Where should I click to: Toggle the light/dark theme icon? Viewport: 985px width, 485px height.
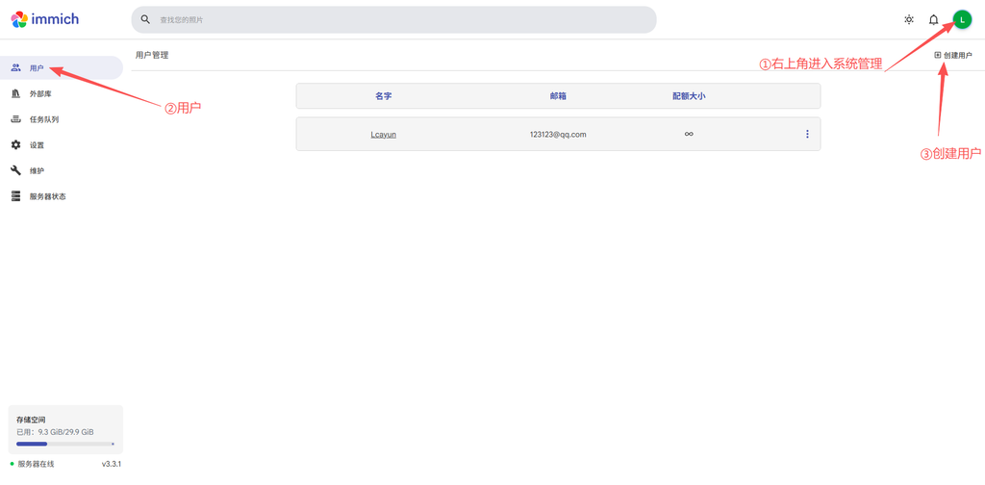(908, 19)
